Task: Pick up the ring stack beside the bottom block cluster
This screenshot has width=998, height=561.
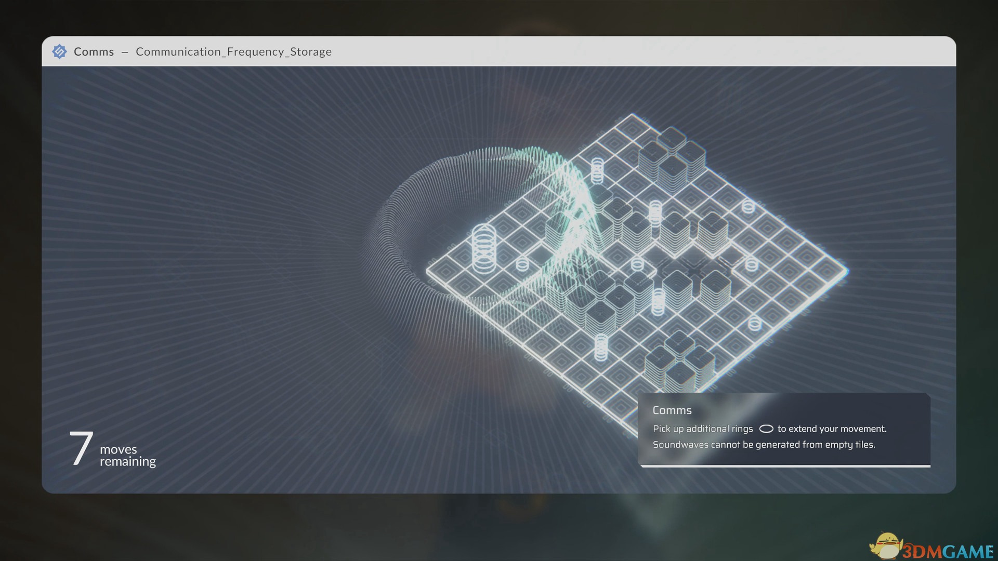Action: [601, 348]
